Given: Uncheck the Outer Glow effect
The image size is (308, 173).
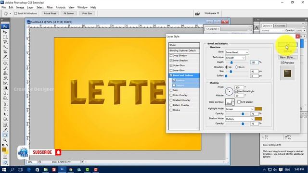Looking at the screenshot, I should click(171, 65).
